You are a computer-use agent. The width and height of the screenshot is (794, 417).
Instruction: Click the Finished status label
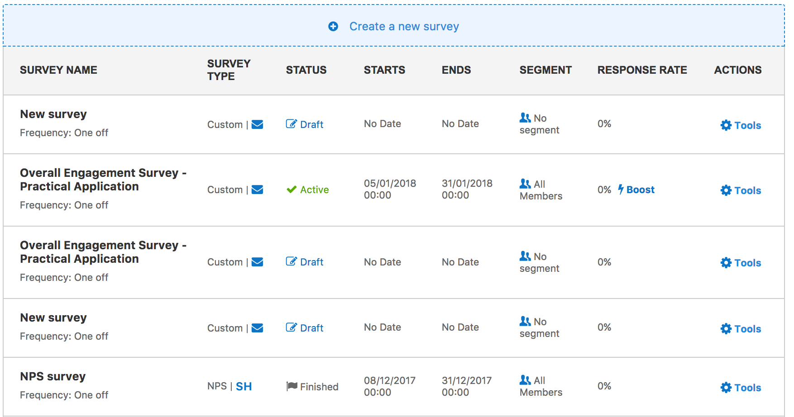[x=319, y=387]
